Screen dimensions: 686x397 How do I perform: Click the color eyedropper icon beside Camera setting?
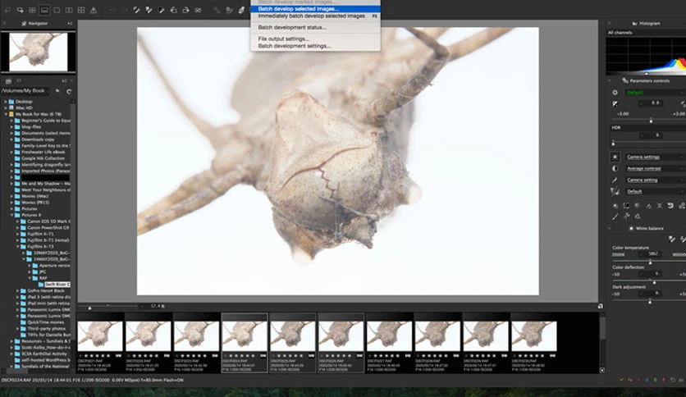tap(615, 180)
